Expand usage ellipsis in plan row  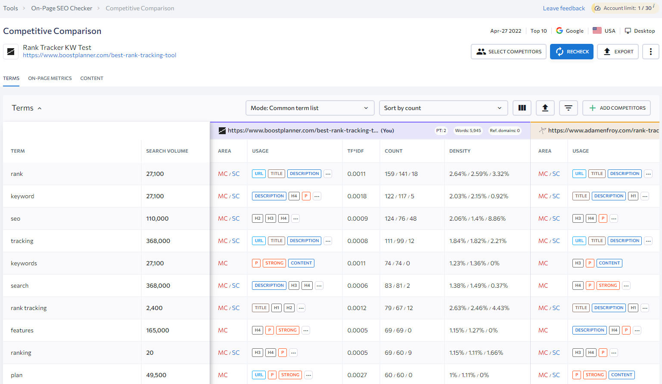click(x=308, y=375)
